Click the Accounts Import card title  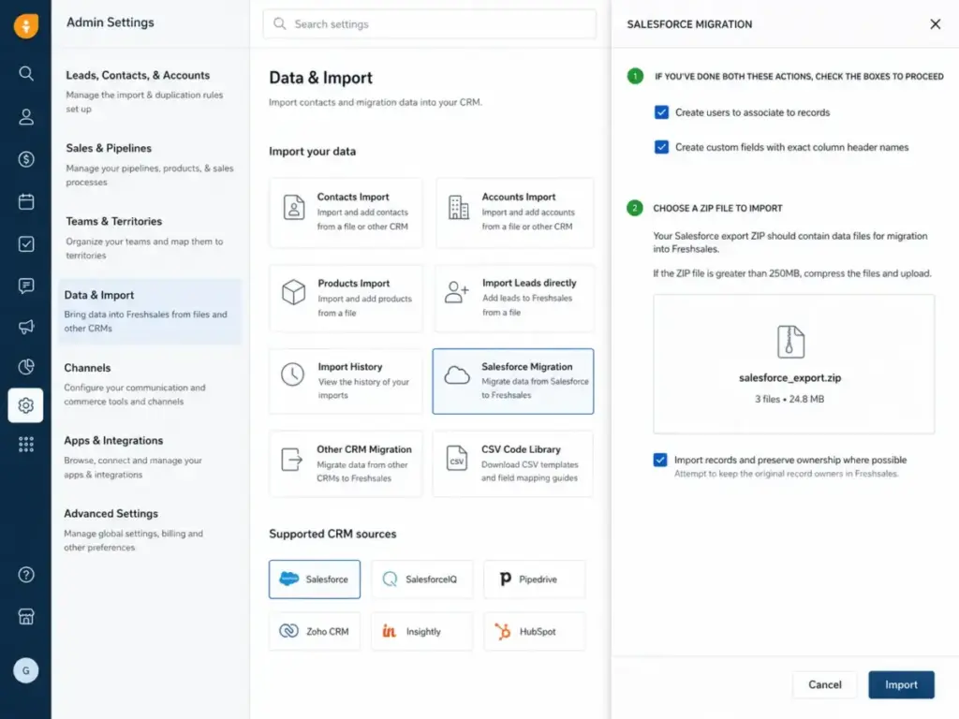tap(519, 197)
